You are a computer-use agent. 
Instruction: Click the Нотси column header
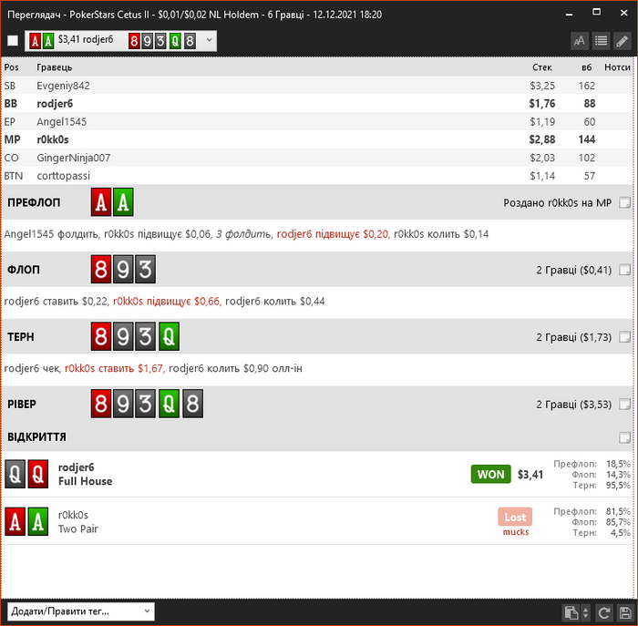tap(617, 67)
